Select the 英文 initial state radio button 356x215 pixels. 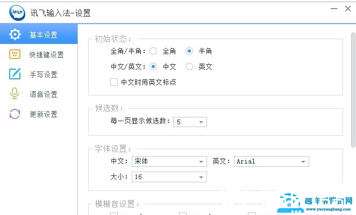coord(189,66)
